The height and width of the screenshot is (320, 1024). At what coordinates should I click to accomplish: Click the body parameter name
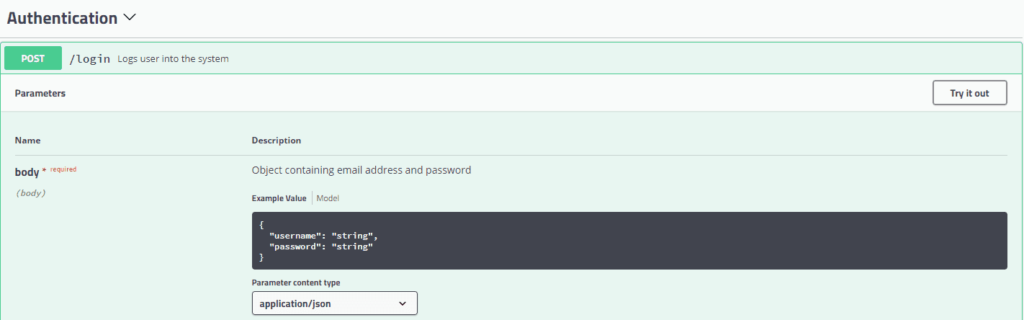27,172
